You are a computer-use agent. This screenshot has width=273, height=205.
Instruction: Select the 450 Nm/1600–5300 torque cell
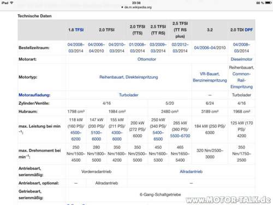pyautogui.click(x=158, y=154)
